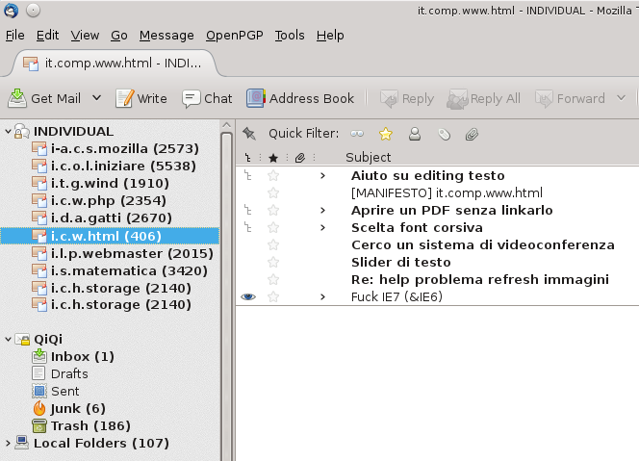Viewport: 639px width, 461px height.
Task: Click the Reply All toolbar button
Action: pyautogui.click(x=483, y=98)
